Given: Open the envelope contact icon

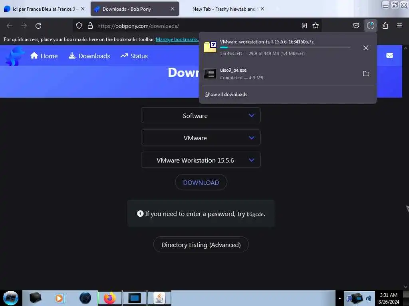Looking at the screenshot, I should [389, 55].
